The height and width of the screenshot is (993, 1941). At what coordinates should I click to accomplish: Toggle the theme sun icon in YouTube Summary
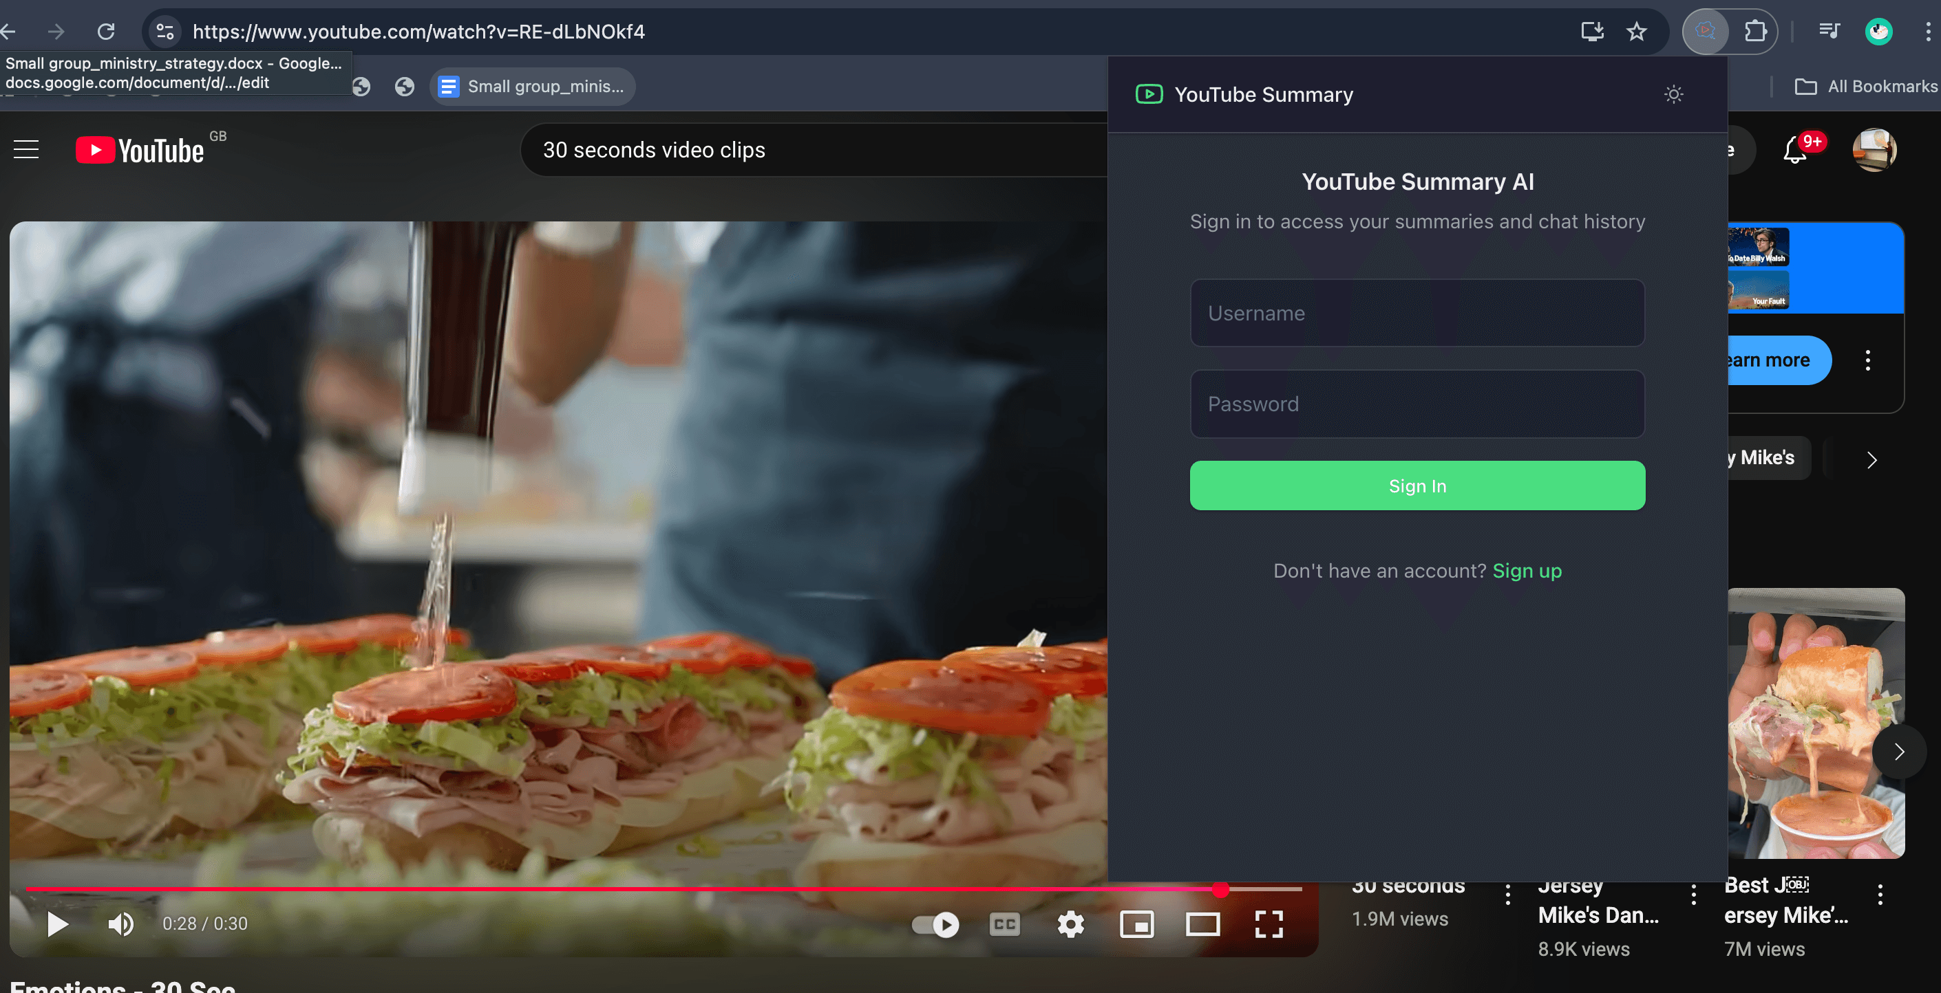click(1673, 94)
